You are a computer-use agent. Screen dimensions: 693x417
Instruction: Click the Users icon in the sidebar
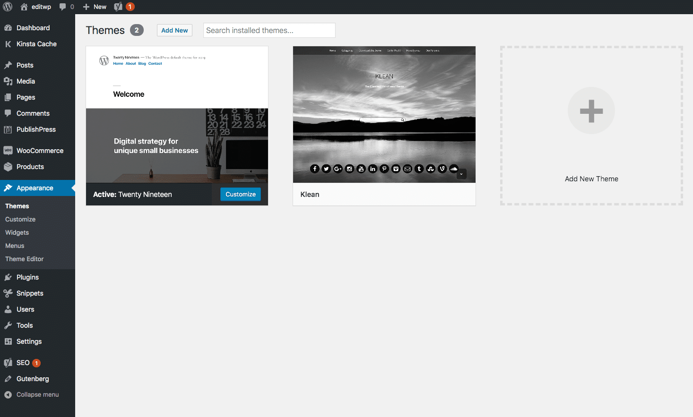pos(9,309)
